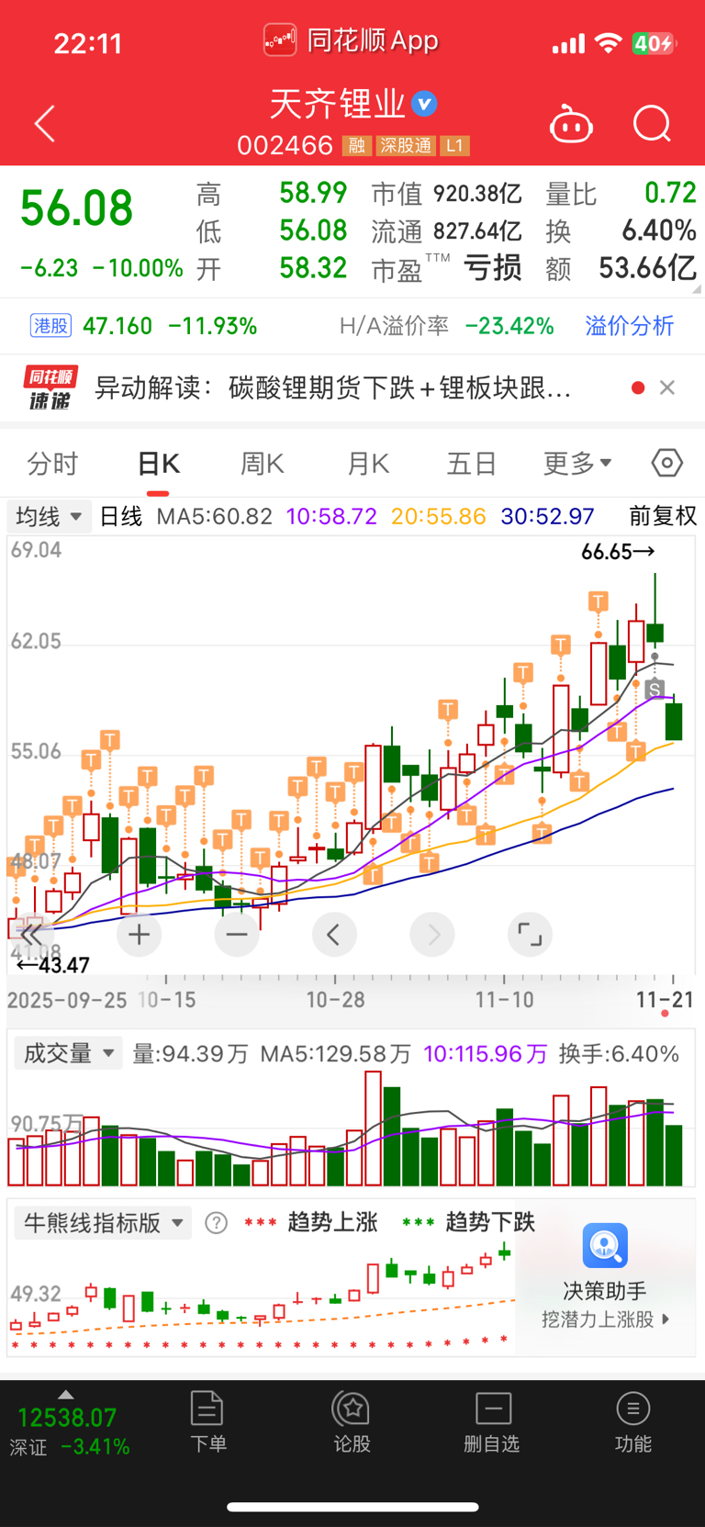Viewport: 705px width, 1527px height.
Task: Switch to the 分时 tab
Action: pyautogui.click(x=52, y=464)
